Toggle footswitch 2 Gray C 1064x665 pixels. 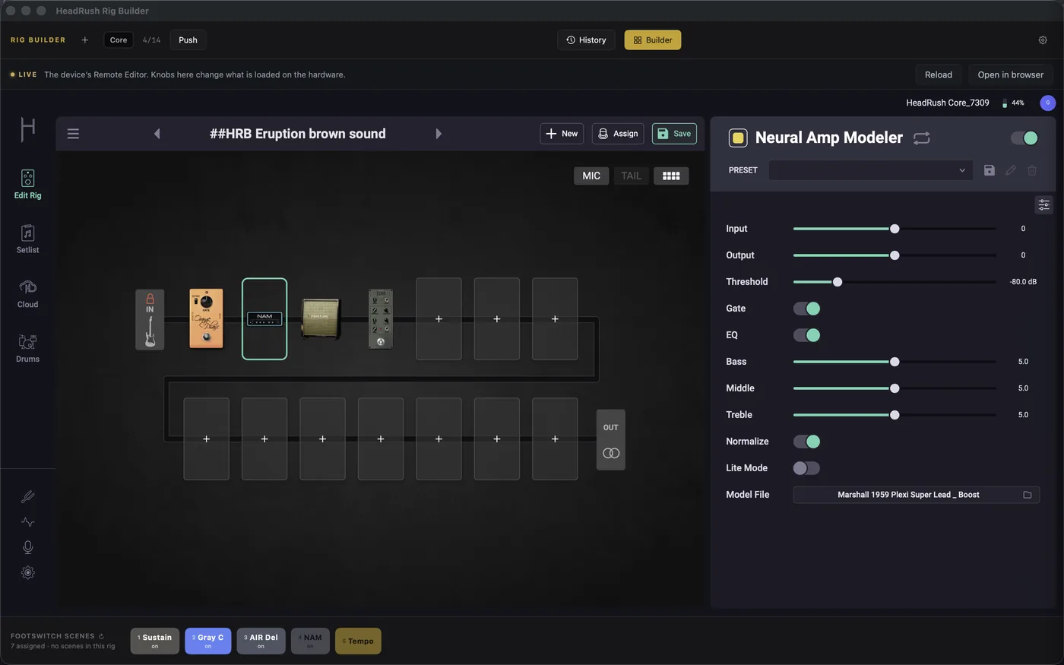pos(207,641)
